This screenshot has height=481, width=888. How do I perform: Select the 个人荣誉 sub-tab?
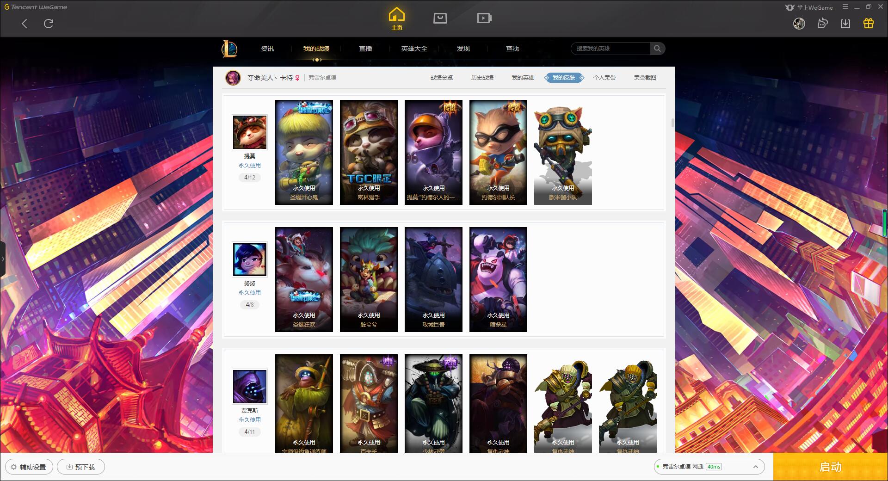pyautogui.click(x=604, y=78)
